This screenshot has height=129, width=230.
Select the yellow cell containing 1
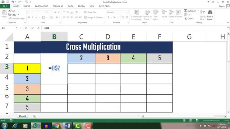click(x=27, y=68)
